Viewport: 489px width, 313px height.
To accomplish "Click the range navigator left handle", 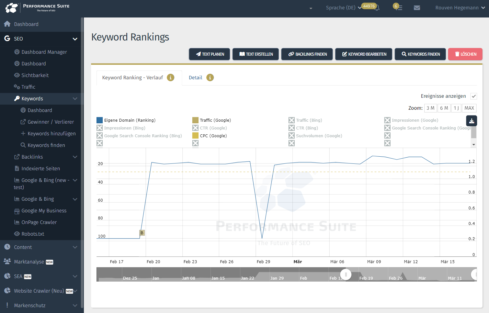I will 346,274.
